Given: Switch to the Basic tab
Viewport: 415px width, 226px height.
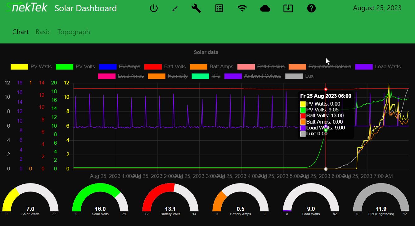Looking at the screenshot, I should coord(43,32).
